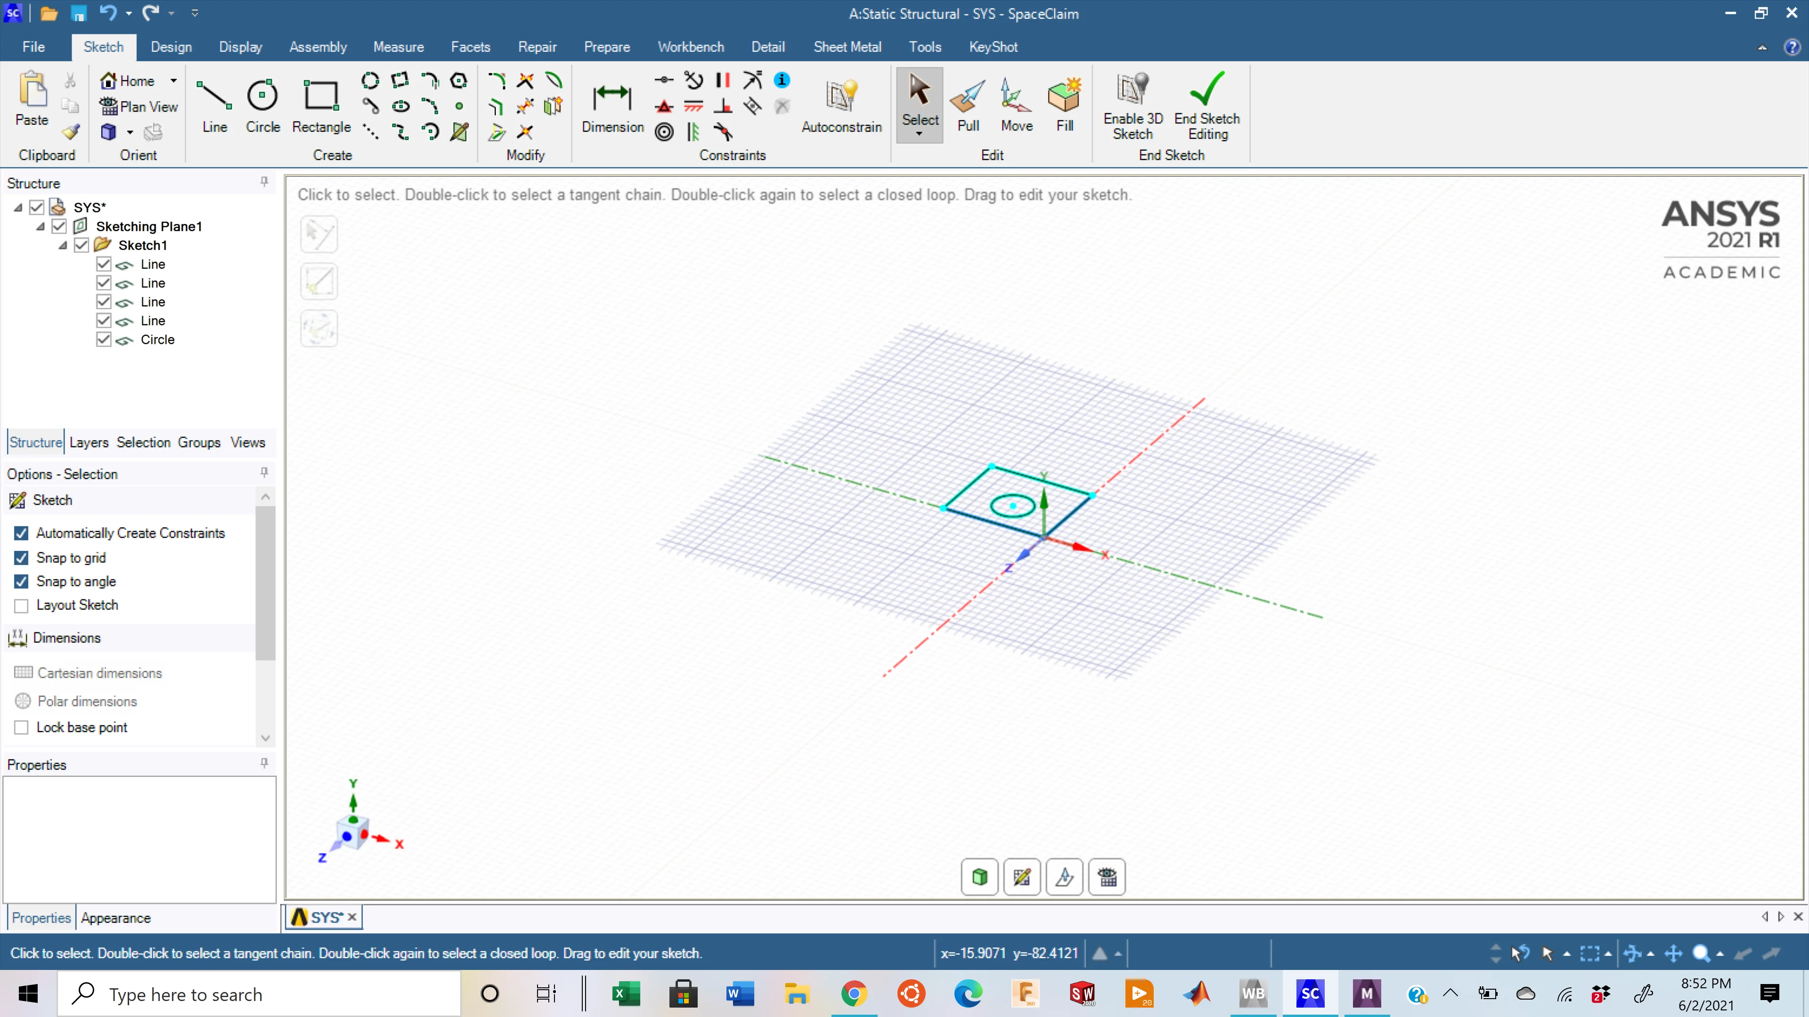1809x1017 pixels.
Task: Uncheck Automatically Create Constraints
Action: pos(20,533)
